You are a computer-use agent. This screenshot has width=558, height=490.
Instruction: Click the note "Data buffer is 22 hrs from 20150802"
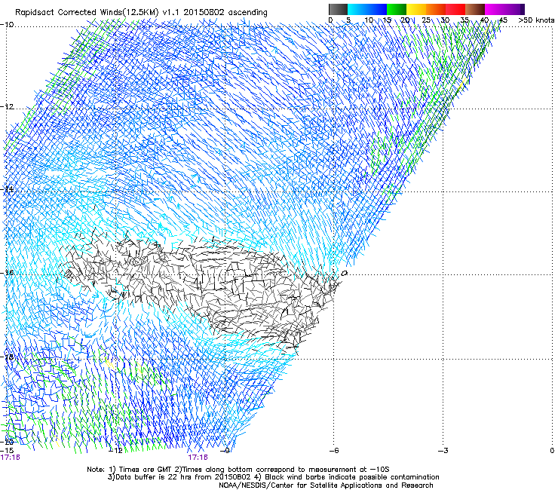click(x=179, y=477)
